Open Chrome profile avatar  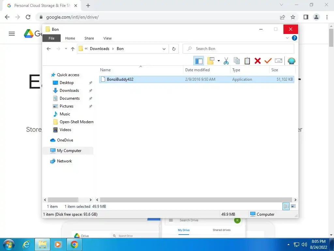316,17
